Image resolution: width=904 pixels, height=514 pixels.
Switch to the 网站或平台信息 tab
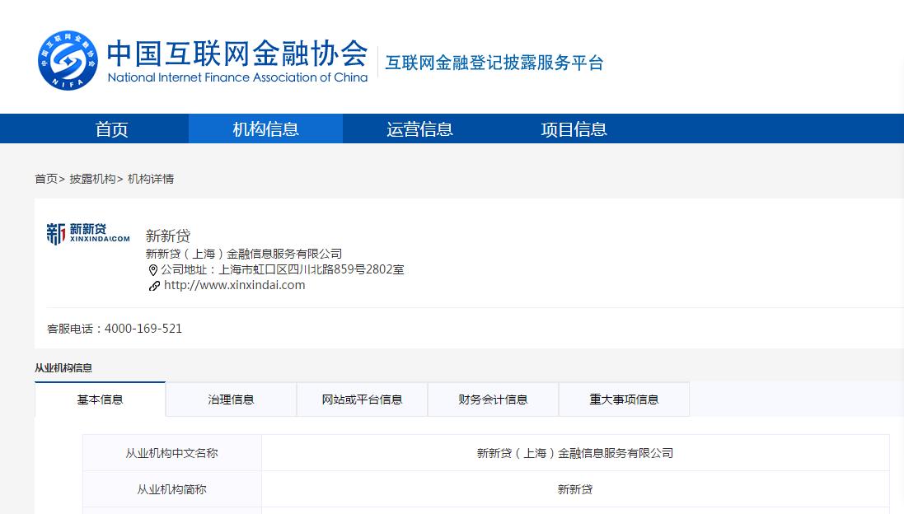[x=362, y=399]
